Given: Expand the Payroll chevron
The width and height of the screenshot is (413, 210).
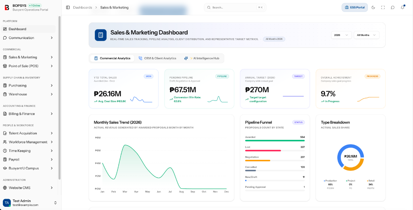Looking at the screenshot, I should click(52, 160).
